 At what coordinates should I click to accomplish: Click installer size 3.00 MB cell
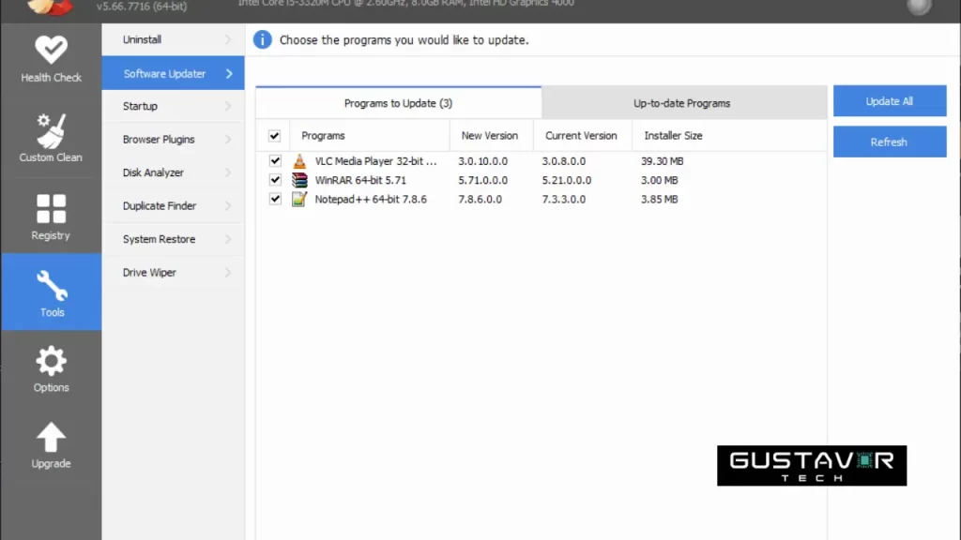[x=660, y=180]
